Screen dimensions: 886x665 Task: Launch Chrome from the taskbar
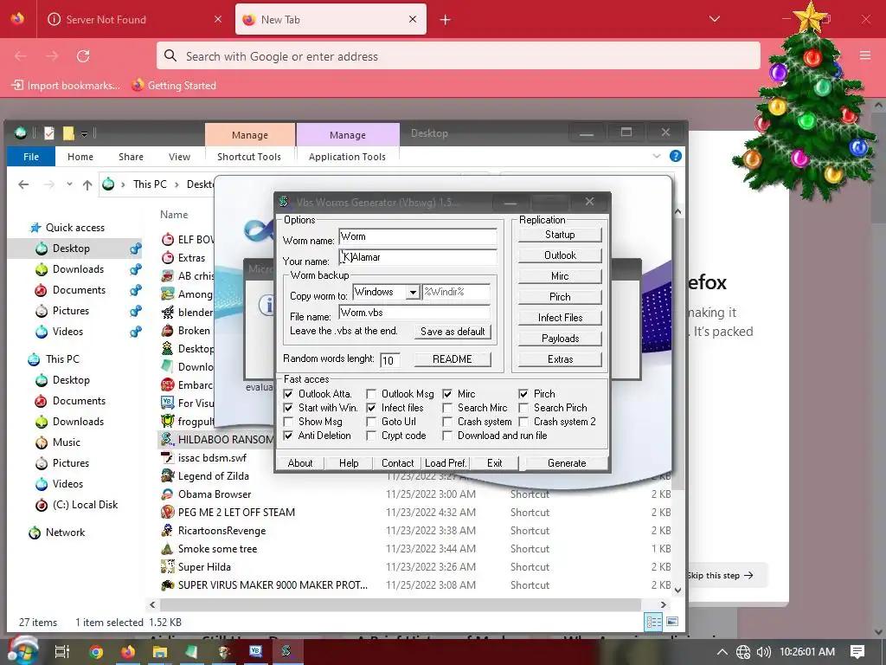[96, 652]
